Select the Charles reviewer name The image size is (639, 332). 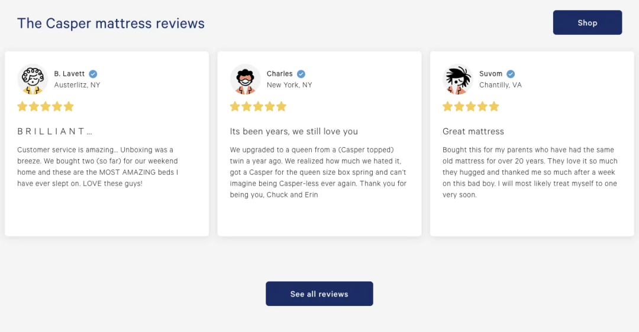pyautogui.click(x=279, y=74)
